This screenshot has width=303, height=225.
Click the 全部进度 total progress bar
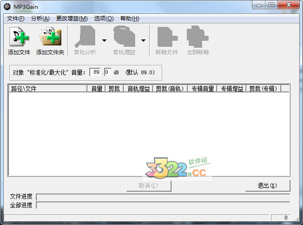click(163, 205)
